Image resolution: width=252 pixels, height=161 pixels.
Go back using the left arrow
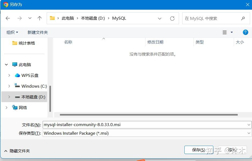click(8, 18)
